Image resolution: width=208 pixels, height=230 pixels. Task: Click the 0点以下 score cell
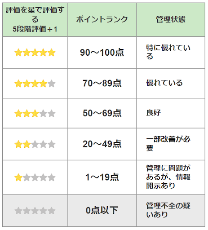pyautogui.click(x=102, y=211)
